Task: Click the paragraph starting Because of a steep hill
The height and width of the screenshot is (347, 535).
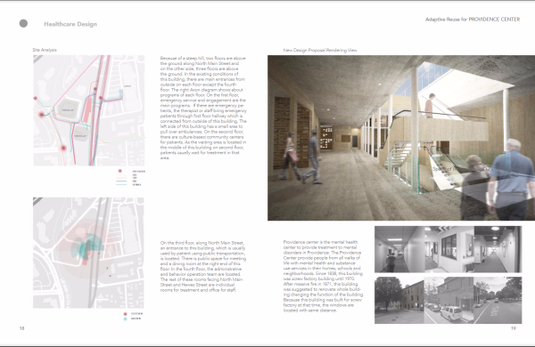Action: (x=203, y=108)
